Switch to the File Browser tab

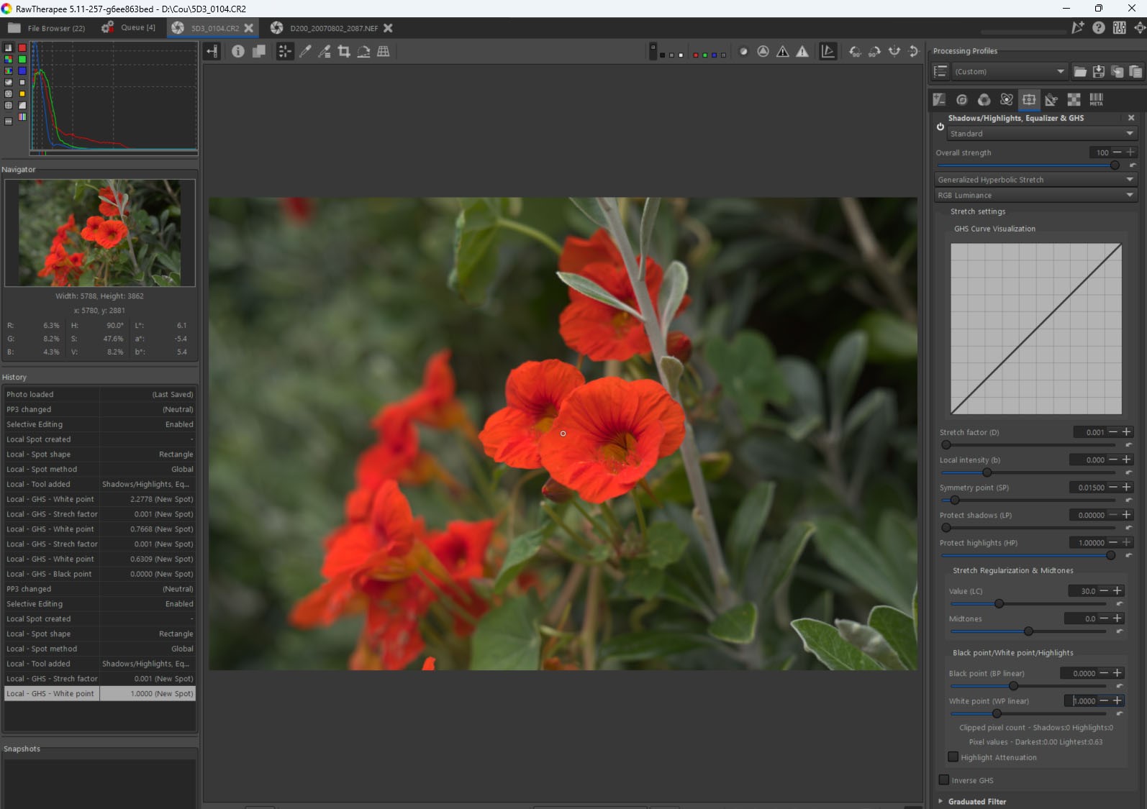click(47, 28)
